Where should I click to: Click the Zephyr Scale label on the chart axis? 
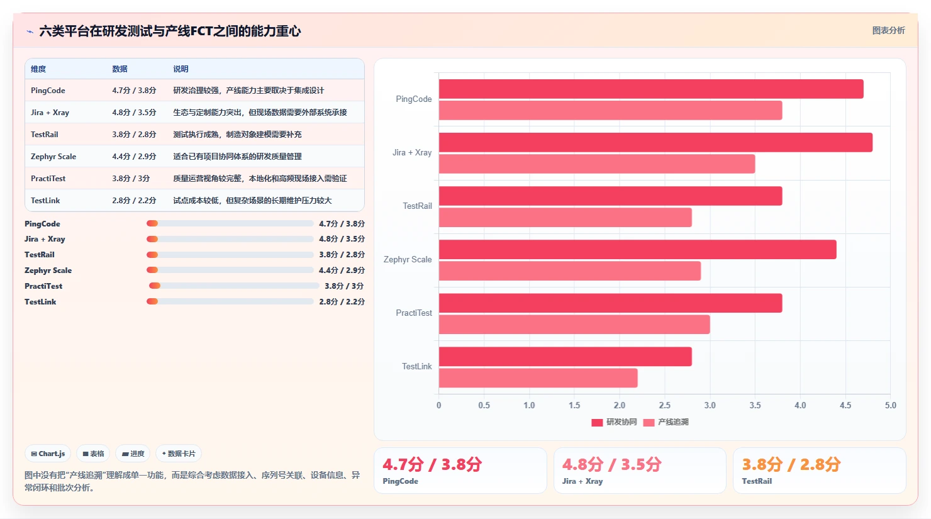(x=408, y=259)
